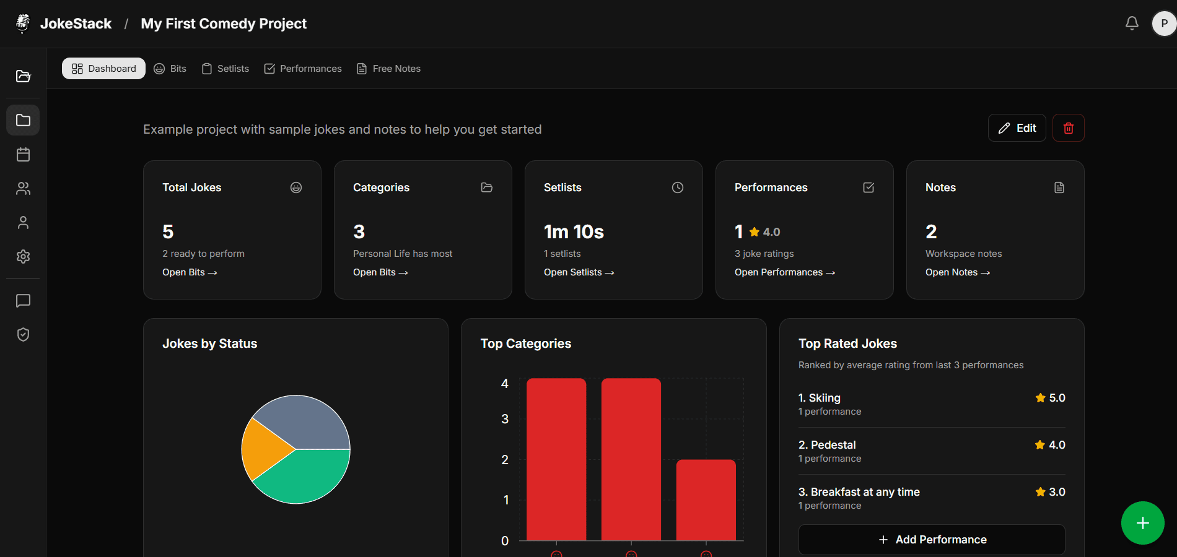This screenshot has width=1177, height=557.
Task: Click the folder icon on Categories card
Action: [487, 188]
